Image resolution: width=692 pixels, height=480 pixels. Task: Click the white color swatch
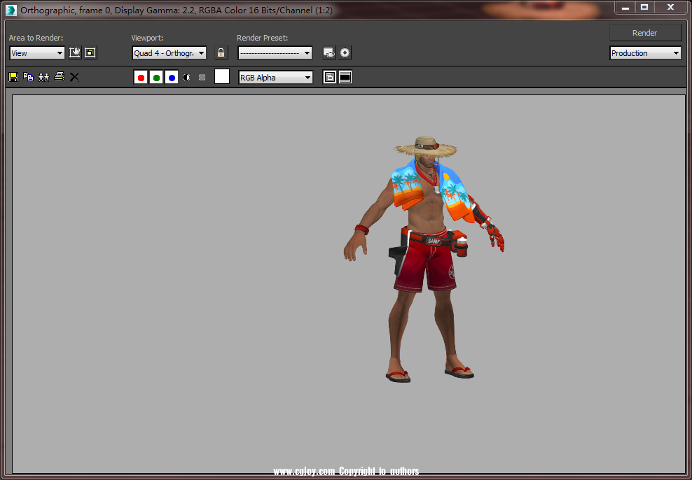[222, 76]
